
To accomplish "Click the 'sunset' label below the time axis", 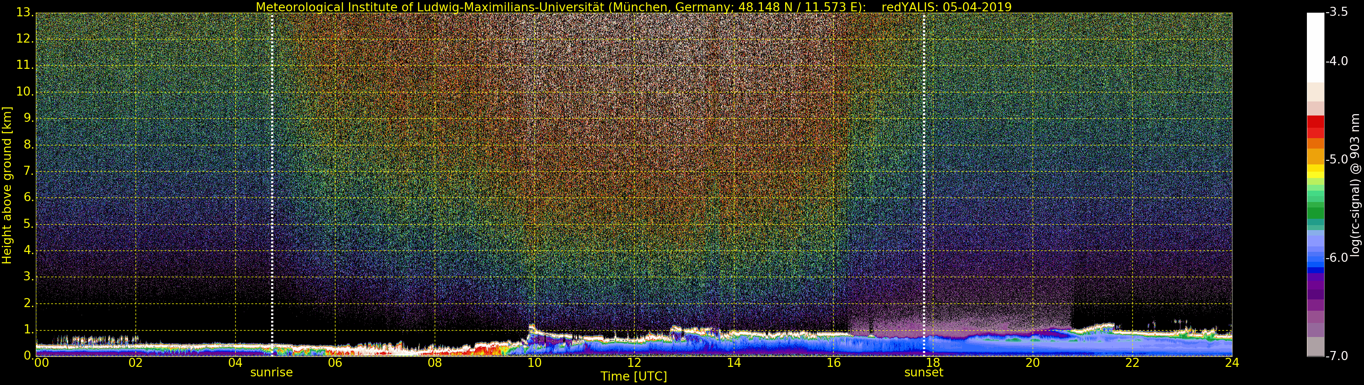I will [924, 372].
